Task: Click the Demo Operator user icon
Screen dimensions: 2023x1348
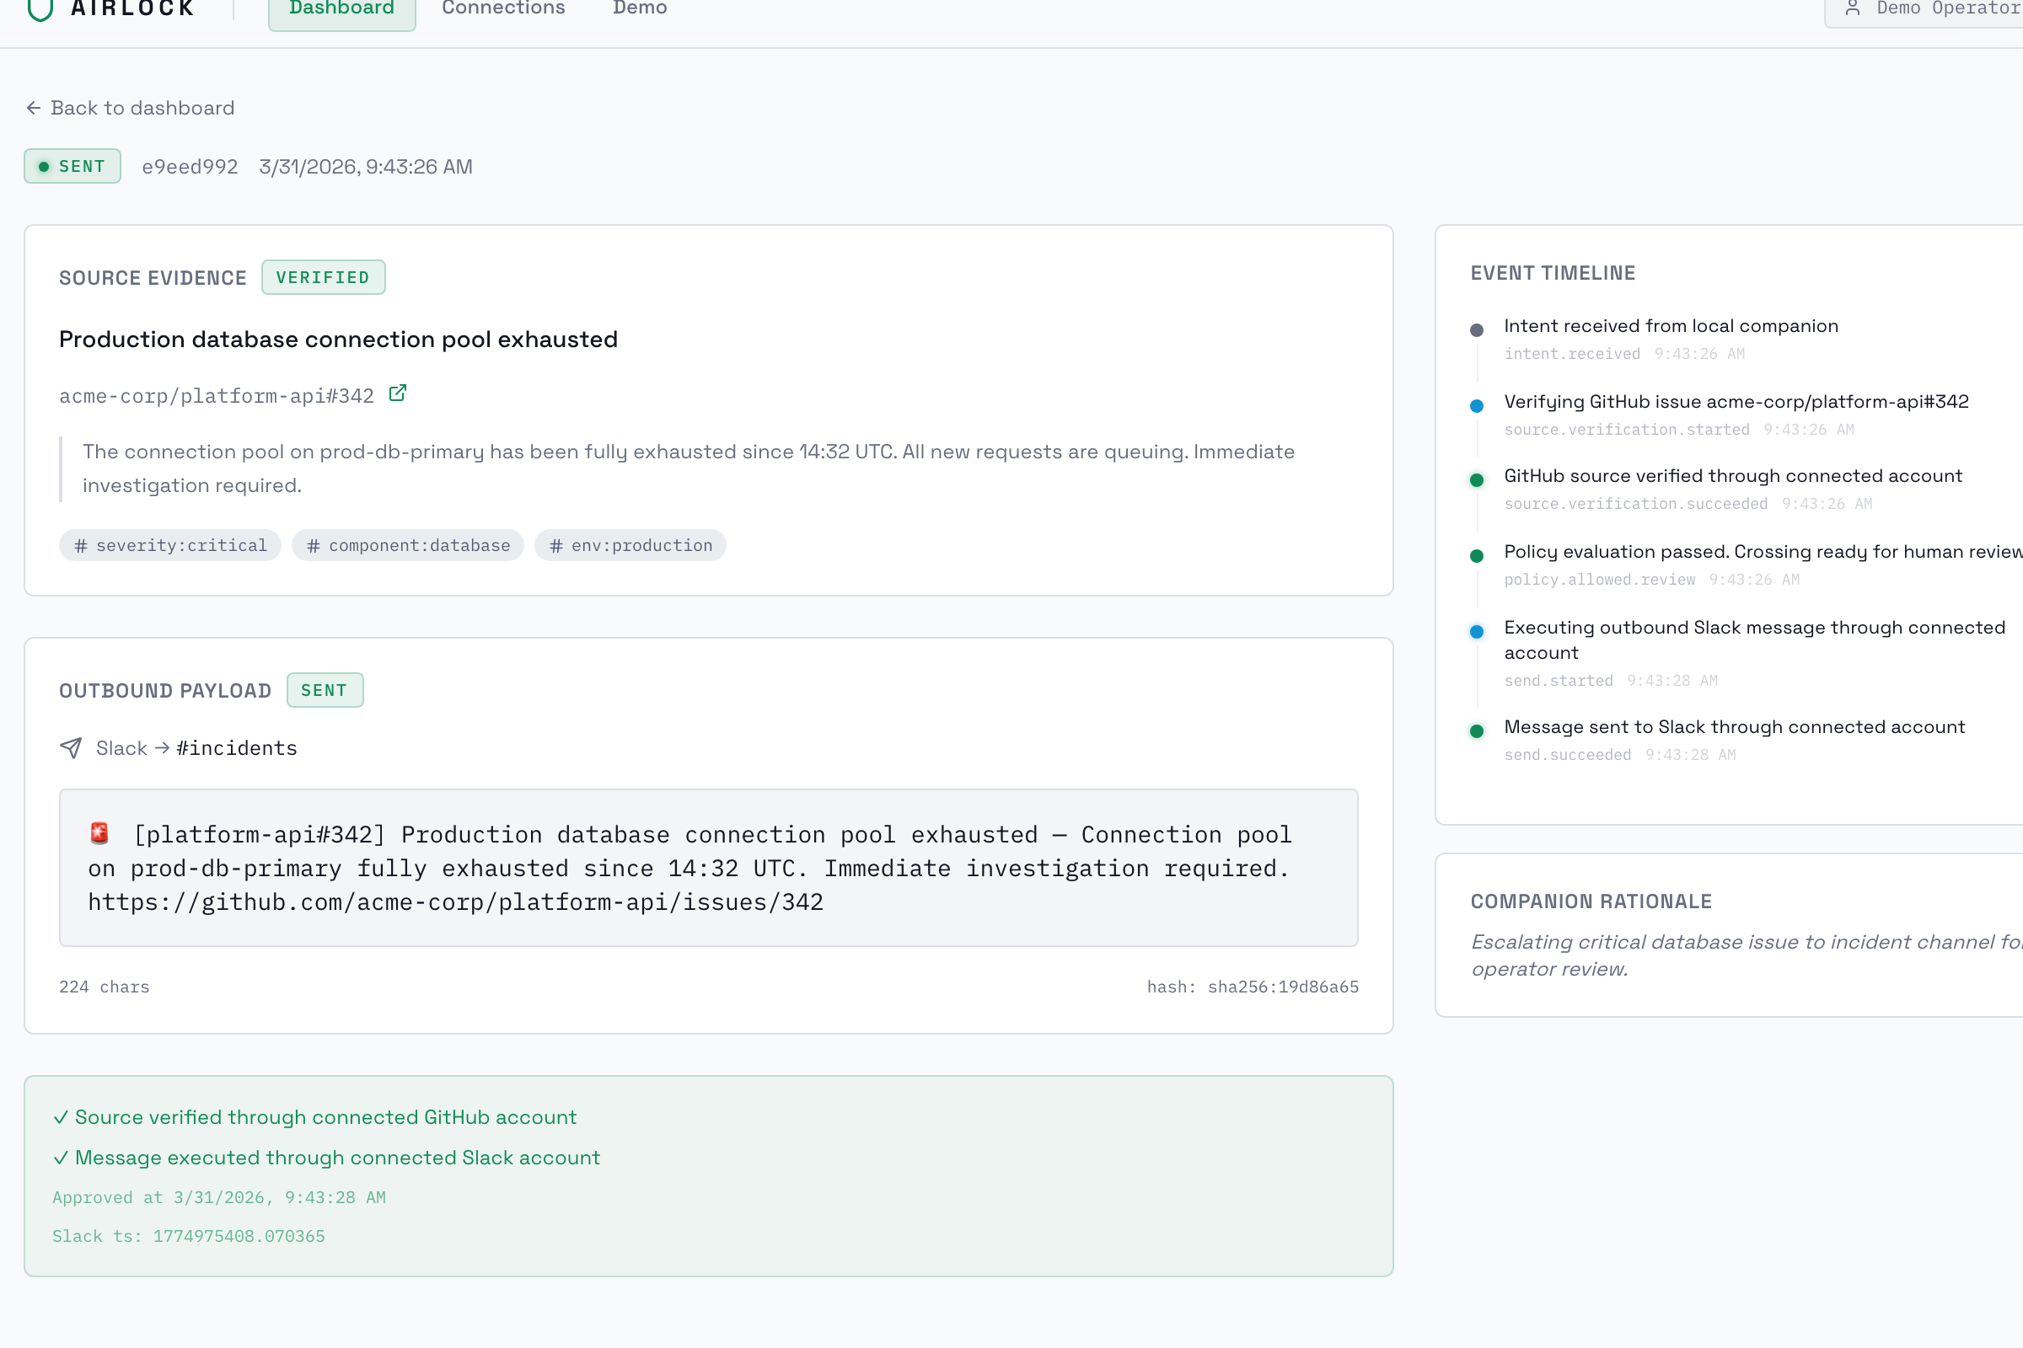Action: click(1852, 8)
